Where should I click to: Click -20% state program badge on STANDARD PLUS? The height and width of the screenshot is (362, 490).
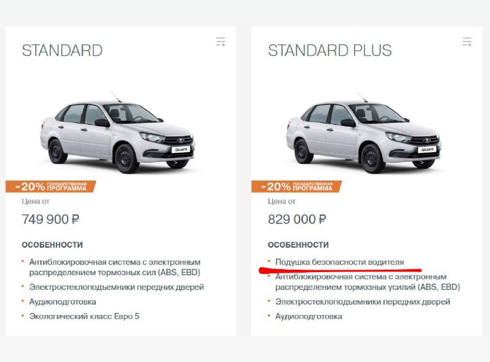(x=296, y=187)
